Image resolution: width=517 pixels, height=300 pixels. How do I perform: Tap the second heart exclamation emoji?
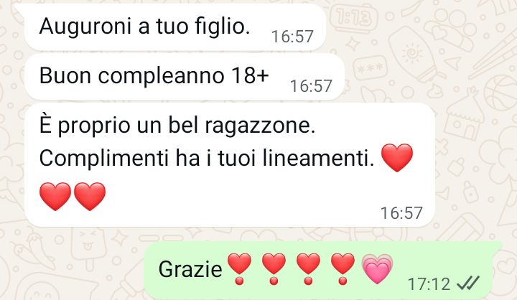coord(274,269)
